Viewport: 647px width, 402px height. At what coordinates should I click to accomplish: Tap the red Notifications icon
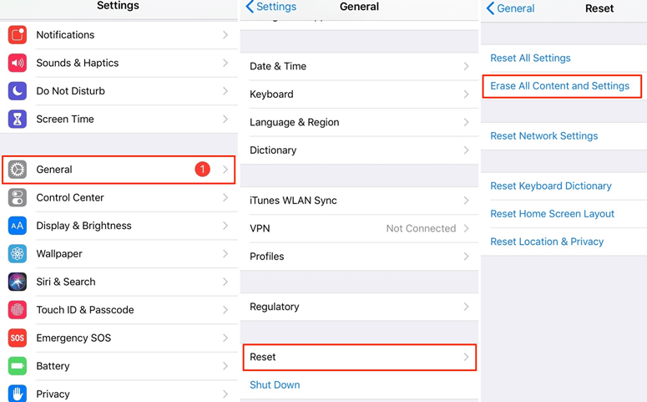coord(18,35)
